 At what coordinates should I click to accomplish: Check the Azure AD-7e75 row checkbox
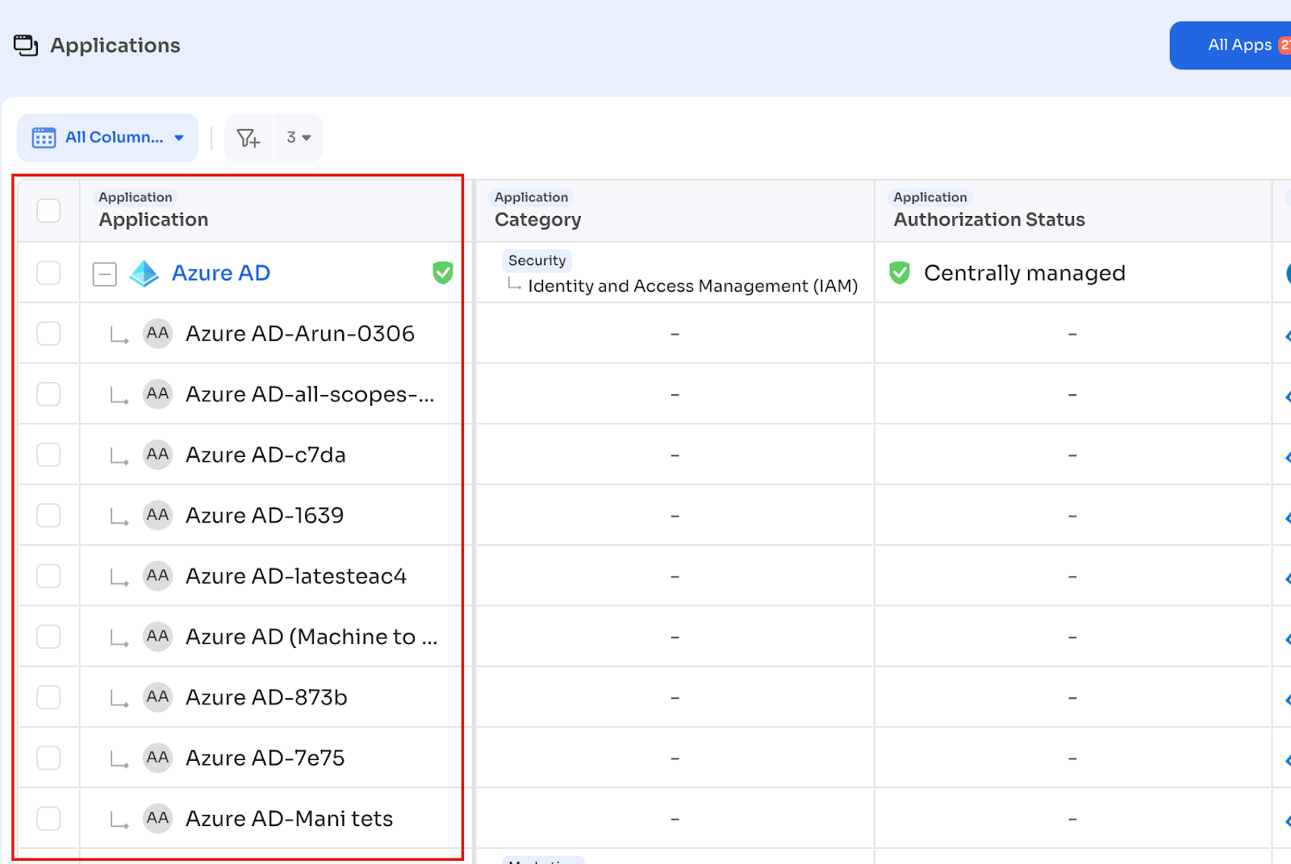coord(48,758)
